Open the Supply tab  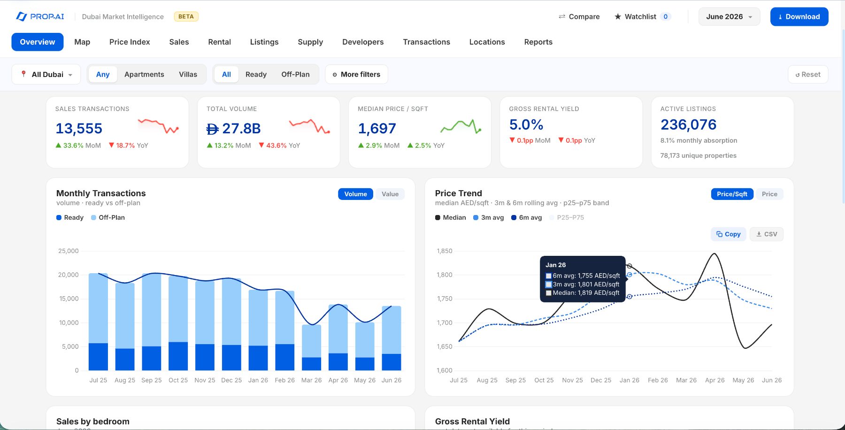pos(310,42)
